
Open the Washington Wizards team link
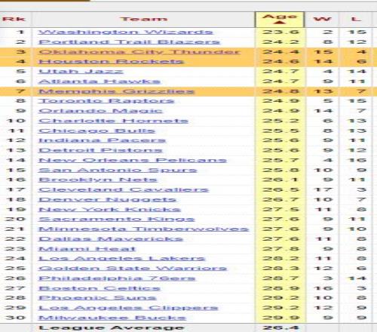click(126, 32)
